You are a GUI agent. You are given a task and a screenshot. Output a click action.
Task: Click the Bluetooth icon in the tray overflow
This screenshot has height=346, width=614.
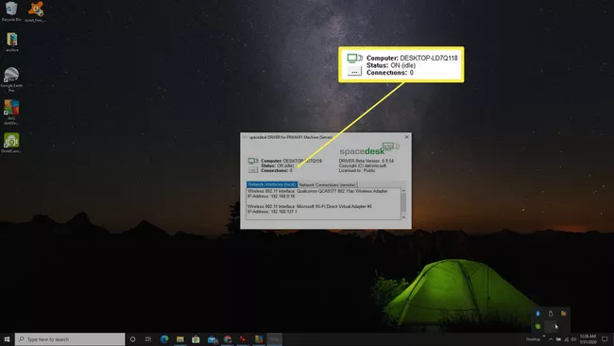(538, 314)
